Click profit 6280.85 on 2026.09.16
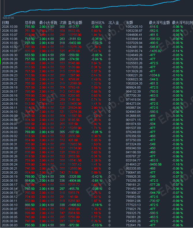193x228 pixels. point(74,96)
